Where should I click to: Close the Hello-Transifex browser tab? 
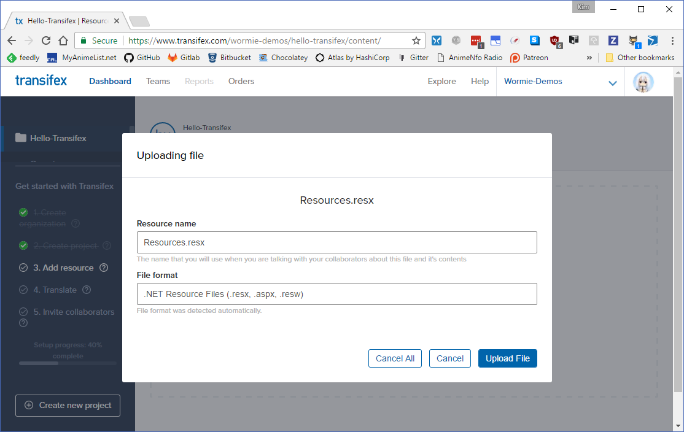point(117,20)
